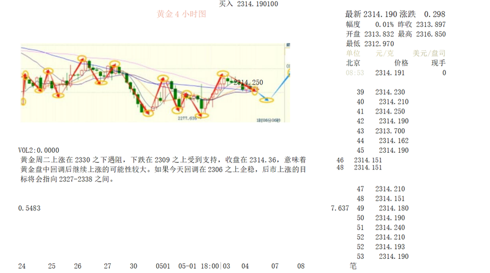Click the line ending 2327-2338之间

tap(67, 179)
